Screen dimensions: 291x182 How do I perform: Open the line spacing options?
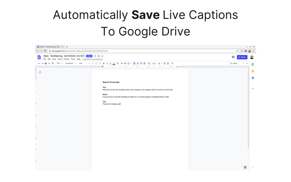(149, 63)
